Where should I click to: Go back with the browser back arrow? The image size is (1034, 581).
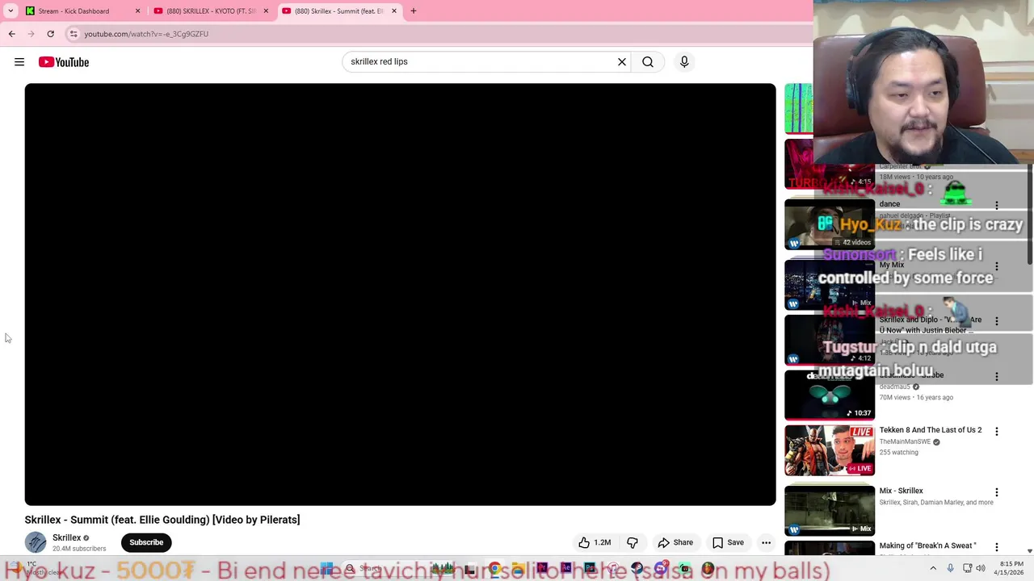point(11,34)
